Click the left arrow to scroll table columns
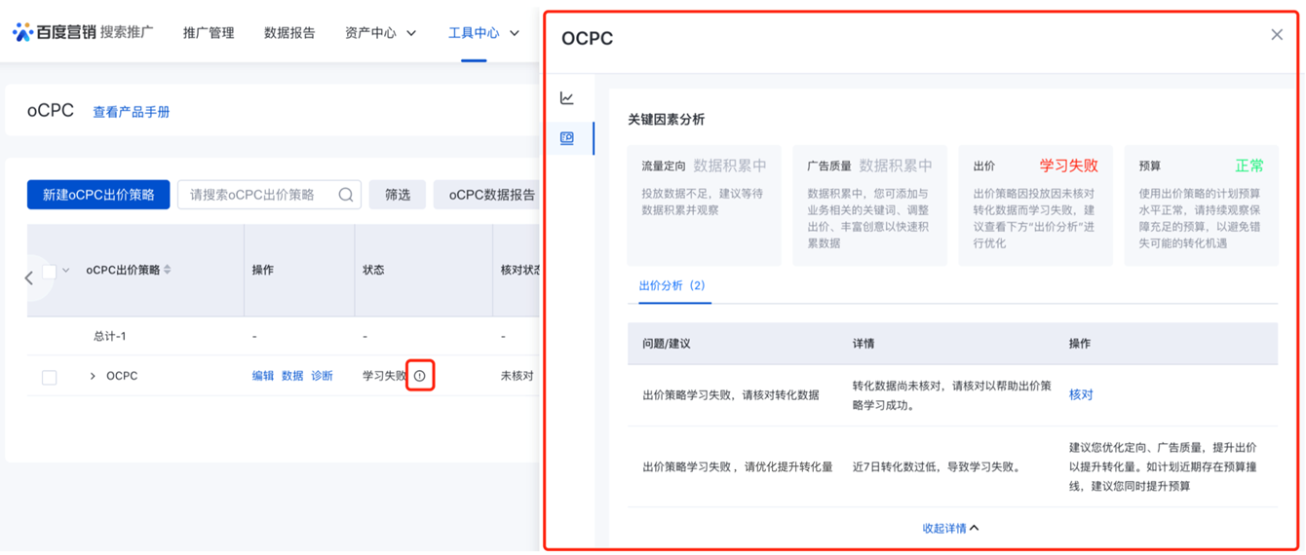Viewport: 1306px width, 555px height. pos(29,278)
